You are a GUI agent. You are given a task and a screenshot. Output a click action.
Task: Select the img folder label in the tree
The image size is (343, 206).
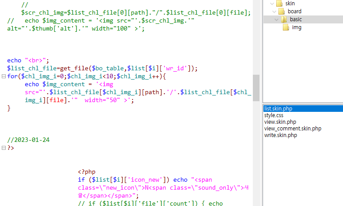click(x=297, y=27)
